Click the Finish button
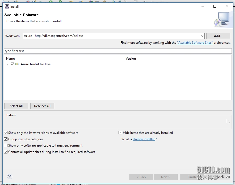Image resolution: width=235 pixels, height=185 pixels. [192, 177]
